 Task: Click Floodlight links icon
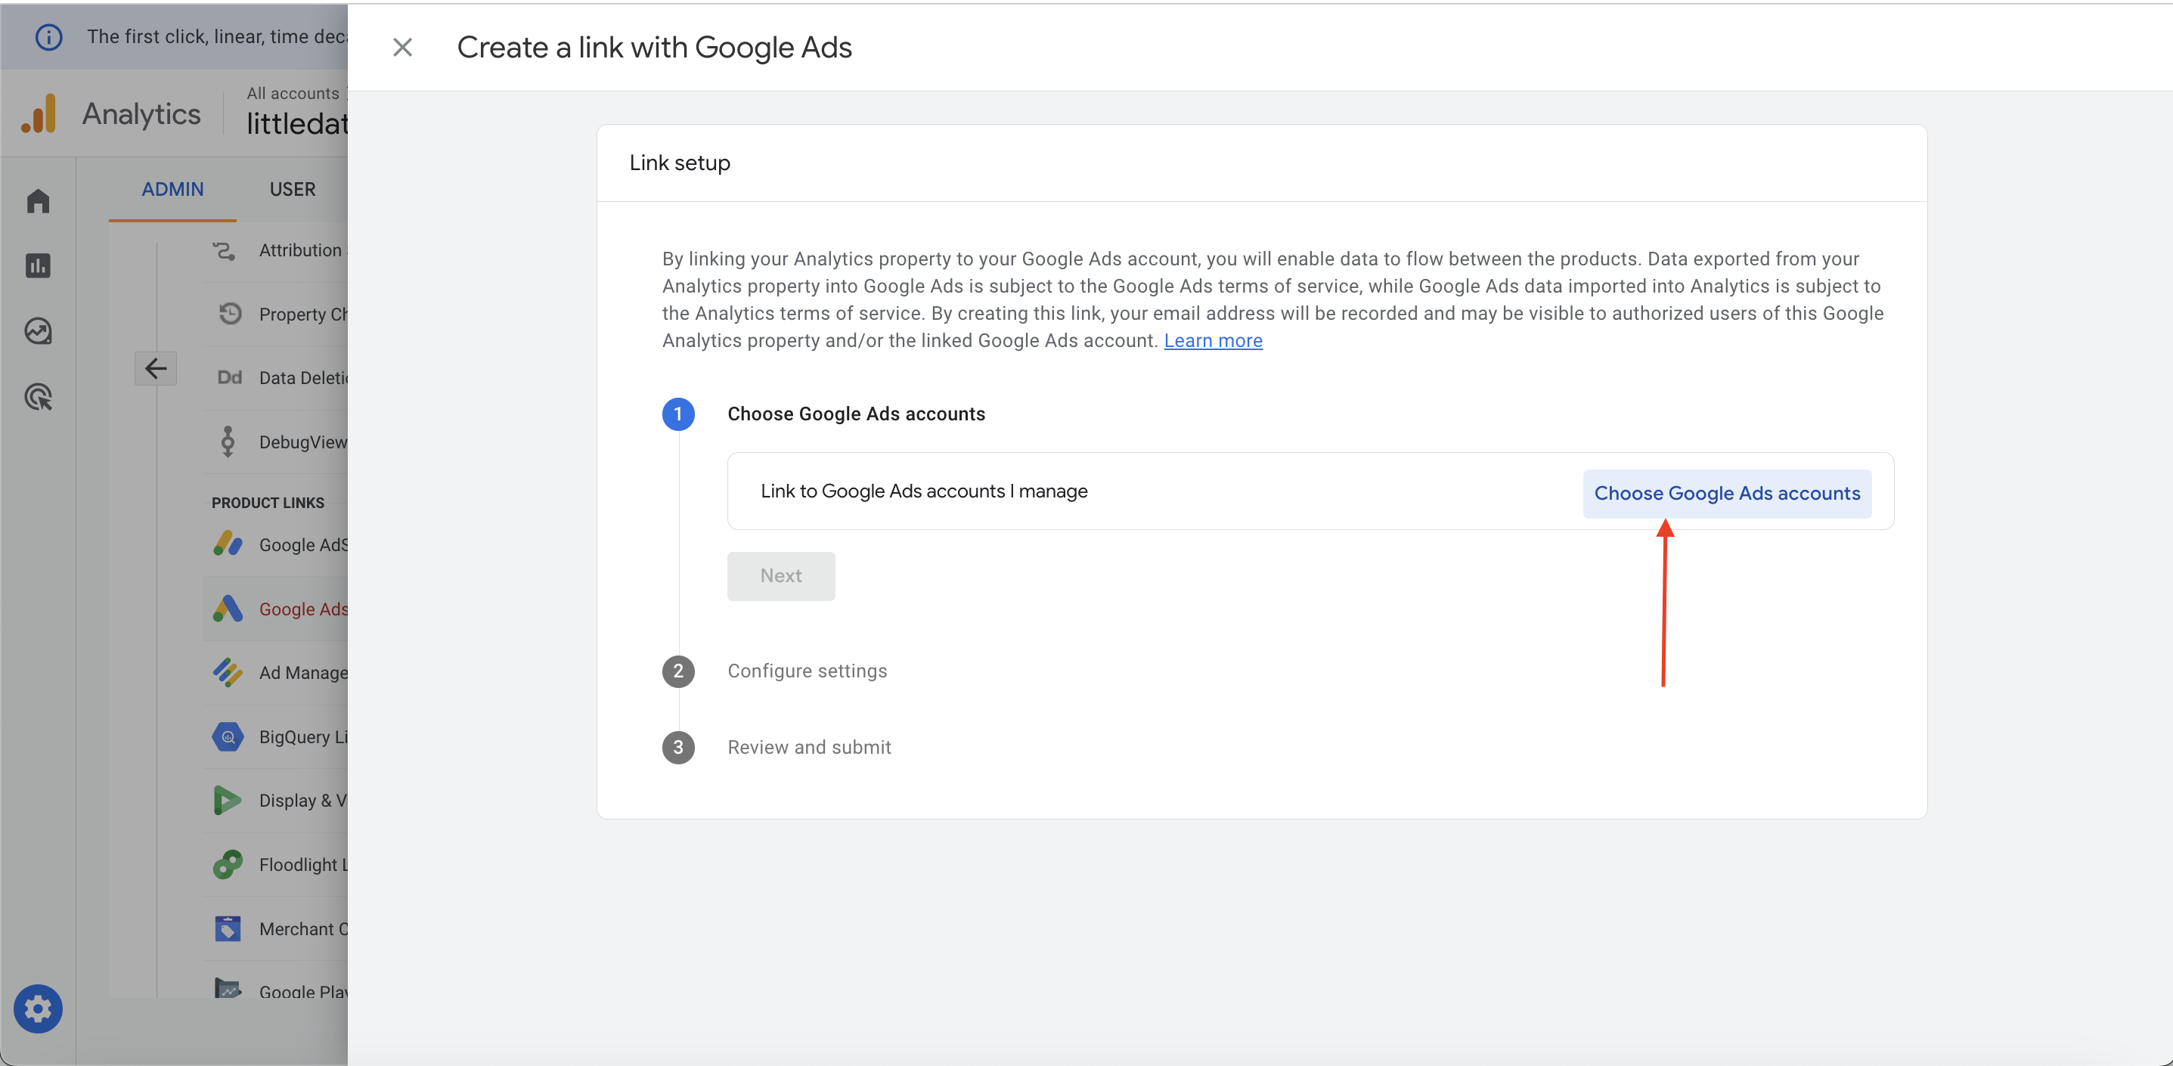228,864
